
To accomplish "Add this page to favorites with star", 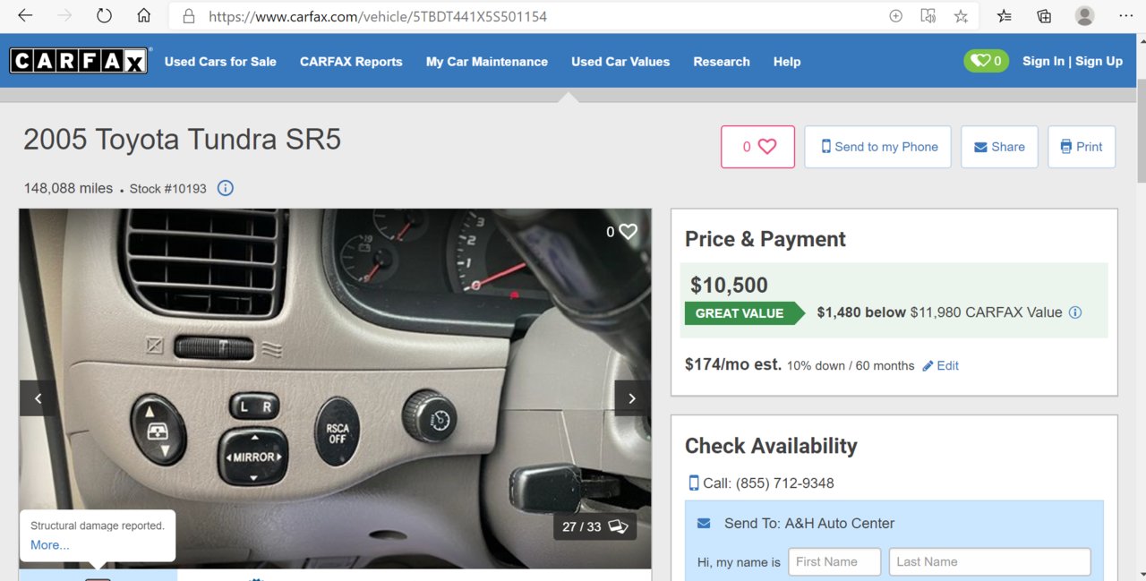I will (961, 16).
